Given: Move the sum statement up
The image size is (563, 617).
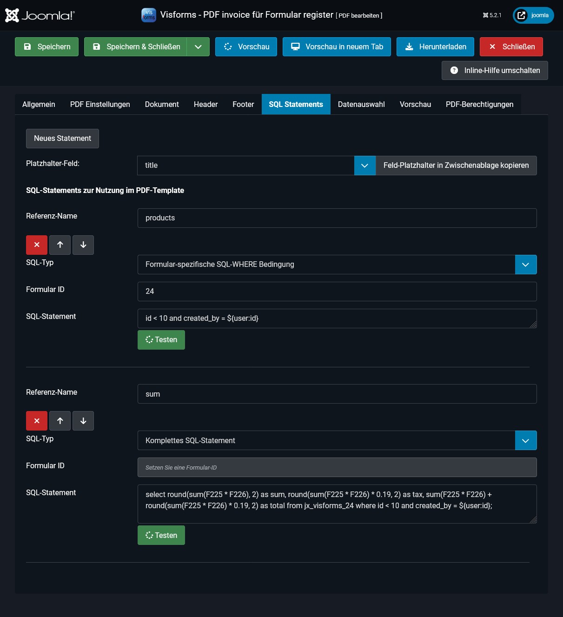Looking at the screenshot, I should click(x=60, y=421).
